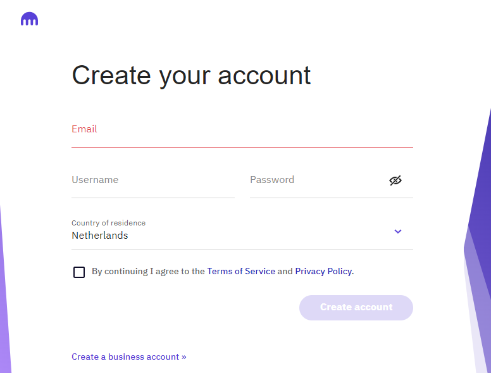Open the Netherlands country selector
Viewport: 491px width, 373px height.
pyautogui.click(x=242, y=232)
